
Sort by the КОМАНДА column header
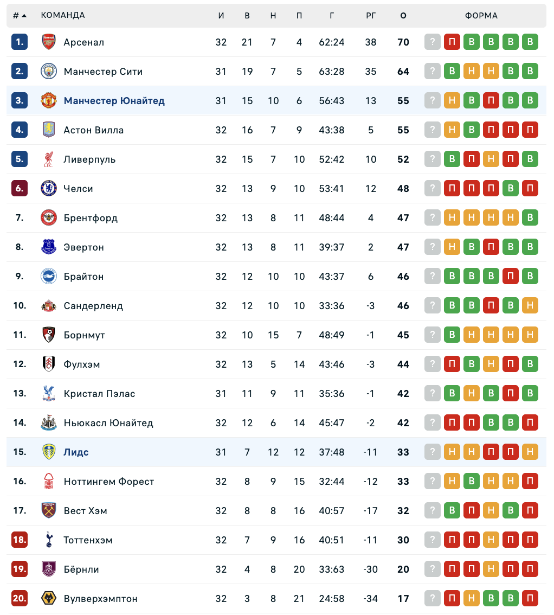coord(63,16)
